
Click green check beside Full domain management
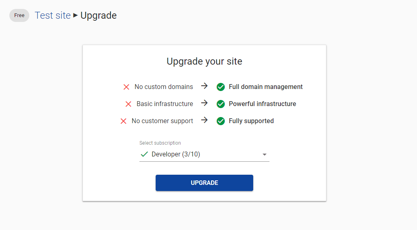[220, 87]
